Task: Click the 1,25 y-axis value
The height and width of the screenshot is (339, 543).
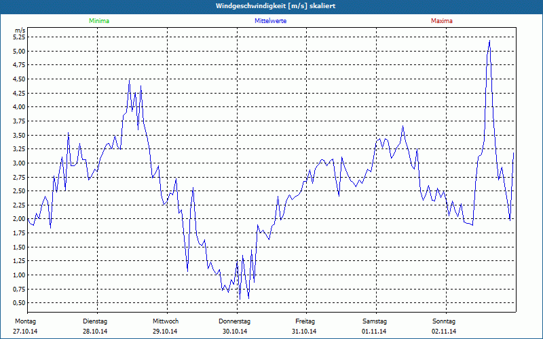Action: coord(20,261)
